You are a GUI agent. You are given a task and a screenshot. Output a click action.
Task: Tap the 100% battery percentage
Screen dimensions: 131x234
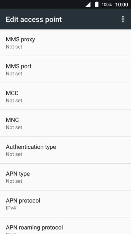pyautogui.click(x=107, y=5)
